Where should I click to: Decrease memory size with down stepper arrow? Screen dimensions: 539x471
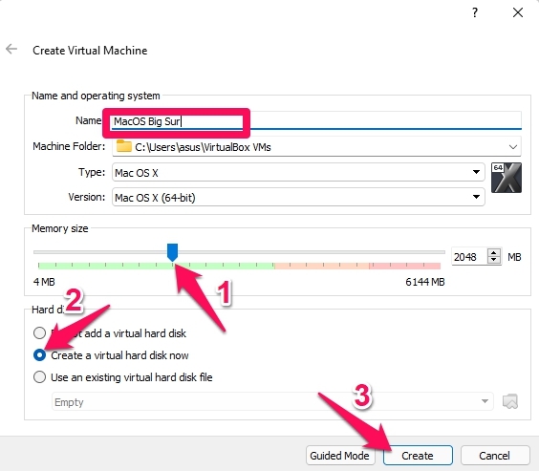click(494, 260)
